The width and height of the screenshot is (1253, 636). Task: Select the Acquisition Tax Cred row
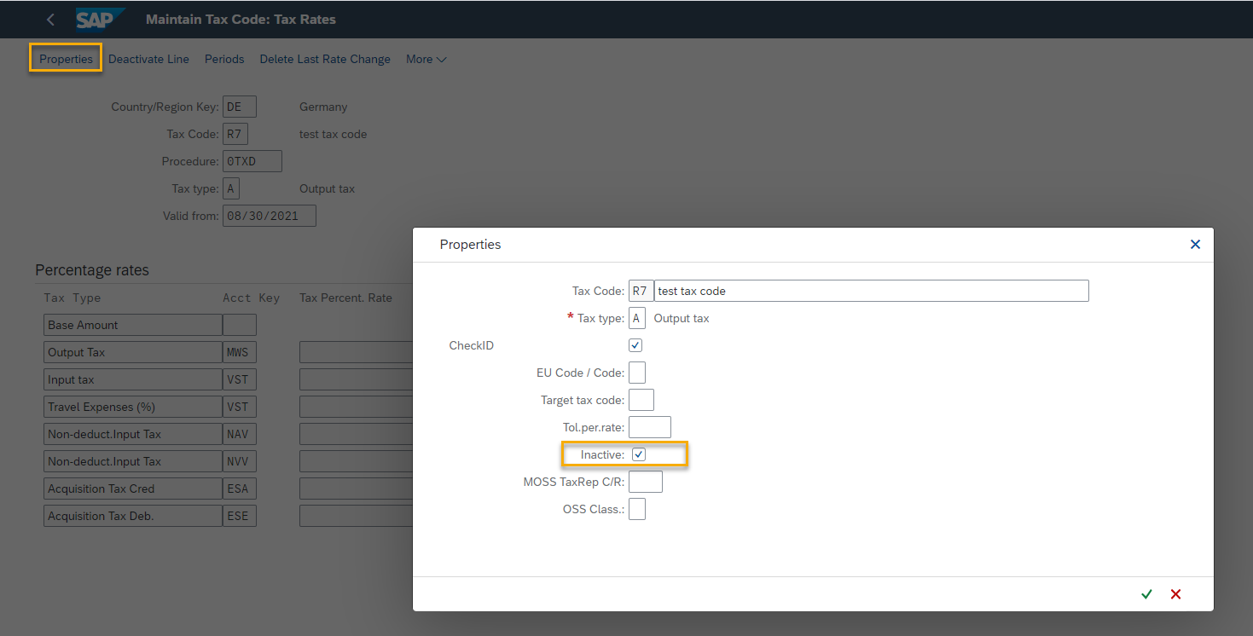pyautogui.click(x=133, y=489)
